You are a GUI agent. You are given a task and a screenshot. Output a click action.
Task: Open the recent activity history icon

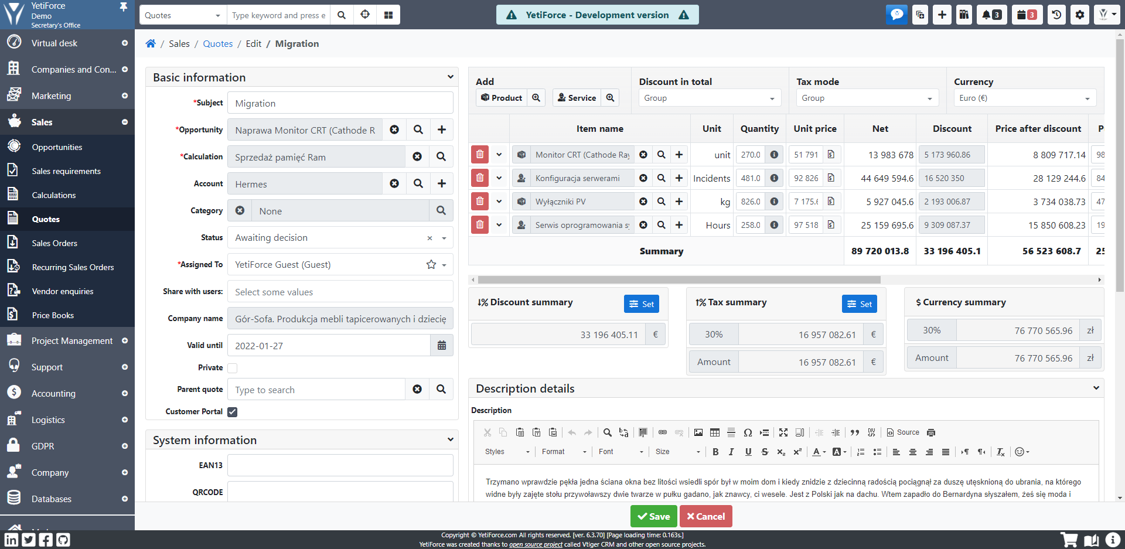coord(1056,15)
